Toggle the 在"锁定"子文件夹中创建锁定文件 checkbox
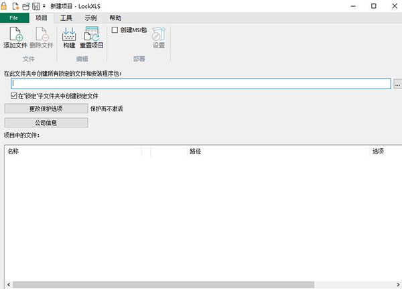This screenshot has height=289, width=402. [x=14, y=96]
